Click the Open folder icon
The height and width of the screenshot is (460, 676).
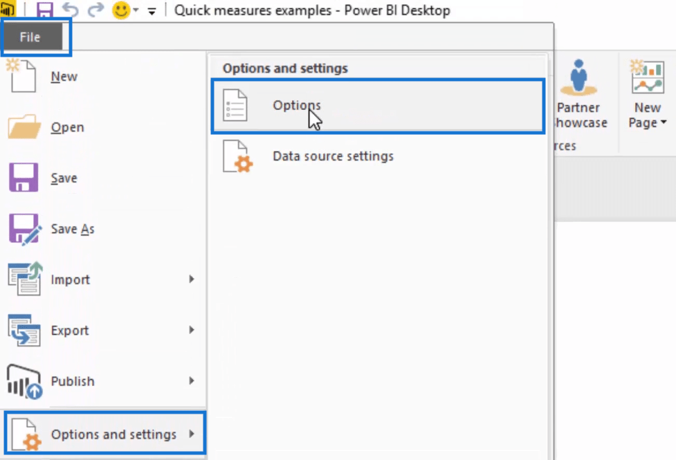[24, 127]
